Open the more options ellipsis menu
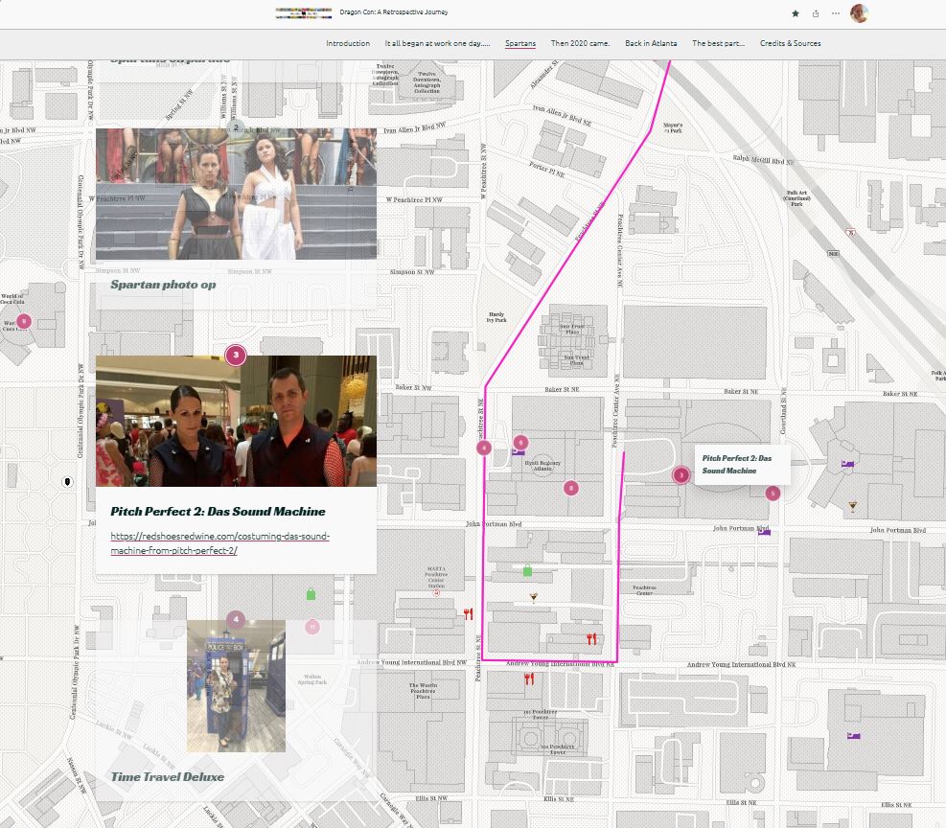 [836, 13]
